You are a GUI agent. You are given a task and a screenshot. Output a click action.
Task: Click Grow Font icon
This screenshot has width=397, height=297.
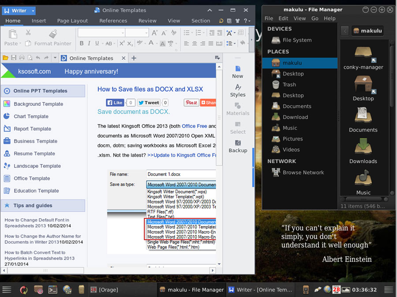pos(154,33)
